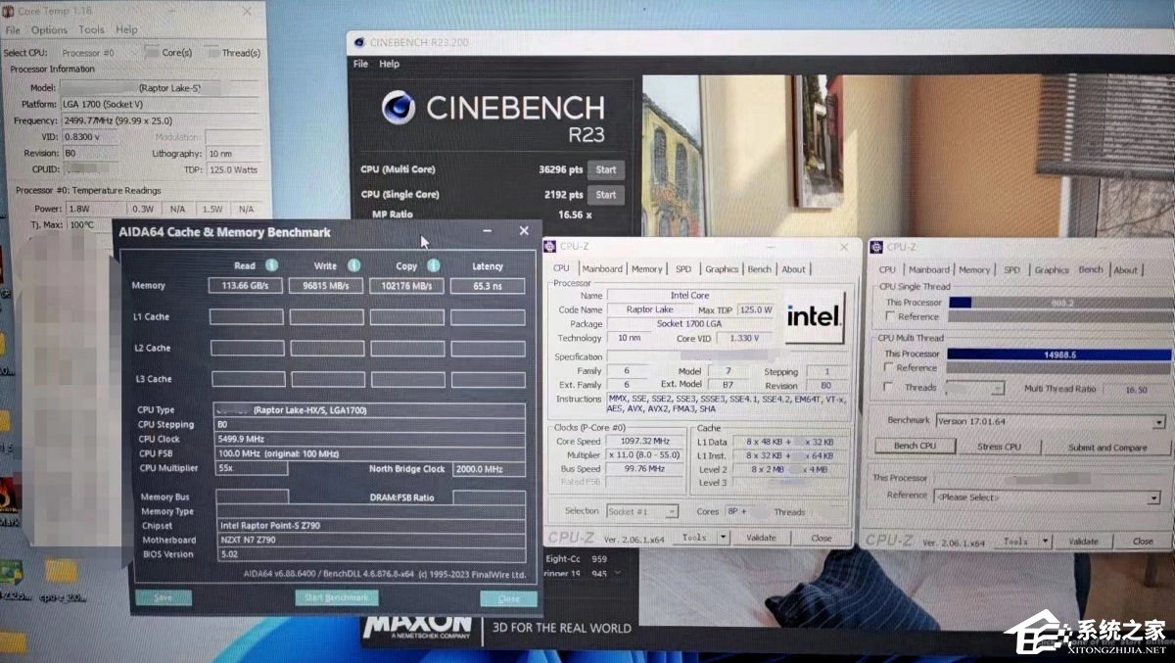
Task: Click the Intel logo in CPU-Z
Action: point(815,316)
